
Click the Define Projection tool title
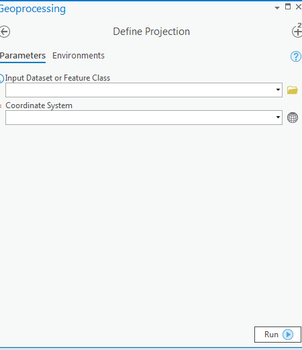(x=152, y=32)
